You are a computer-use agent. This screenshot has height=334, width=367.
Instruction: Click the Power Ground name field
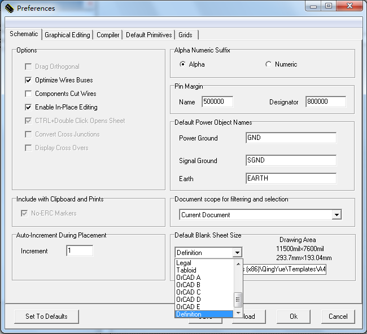(x=291, y=138)
